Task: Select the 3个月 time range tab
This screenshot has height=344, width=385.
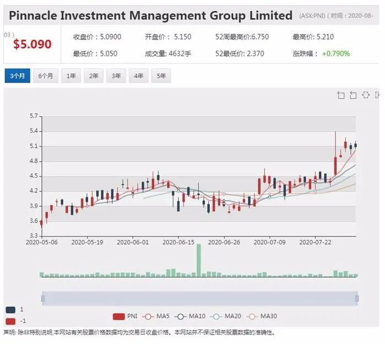Action: [x=18, y=76]
